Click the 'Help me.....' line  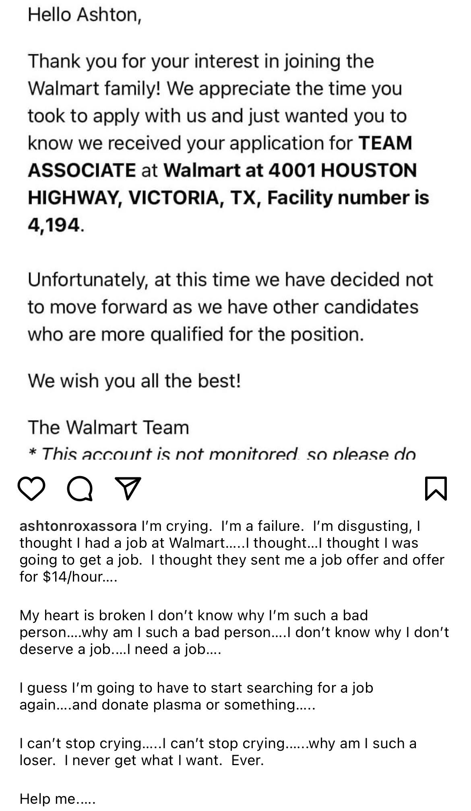click(x=58, y=799)
